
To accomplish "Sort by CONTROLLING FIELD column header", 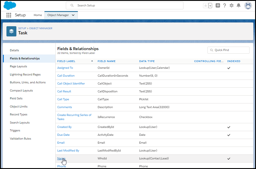I will click(209, 61).
